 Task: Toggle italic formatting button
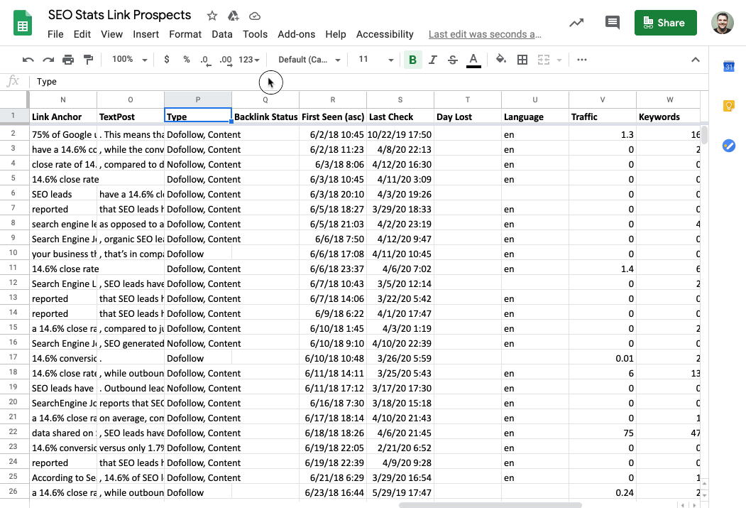[x=433, y=60]
